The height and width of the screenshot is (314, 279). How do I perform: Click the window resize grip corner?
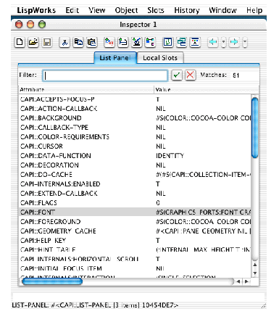coord(264,306)
